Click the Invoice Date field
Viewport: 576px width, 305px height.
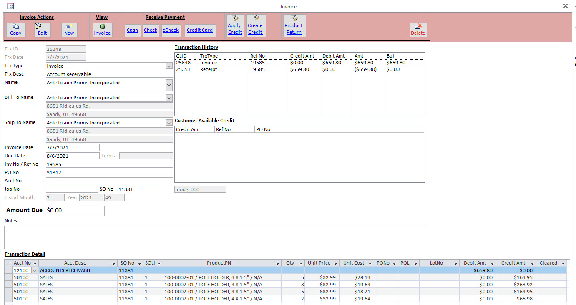pyautogui.click(x=73, y=147)
